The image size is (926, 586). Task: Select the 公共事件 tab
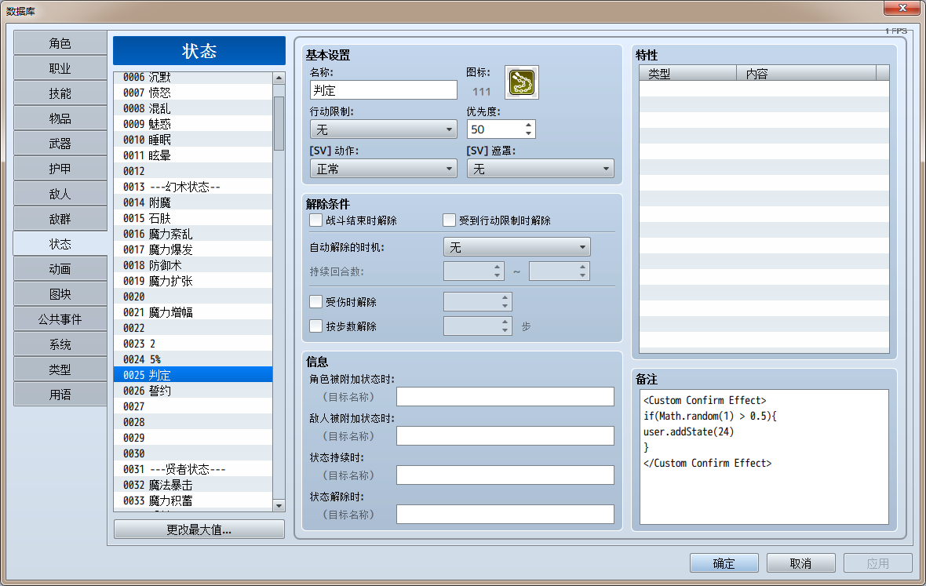tap(60, 319)
